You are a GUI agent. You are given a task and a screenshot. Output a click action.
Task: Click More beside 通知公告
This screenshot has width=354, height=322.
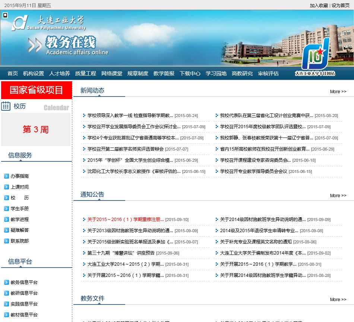coord(338,196)
